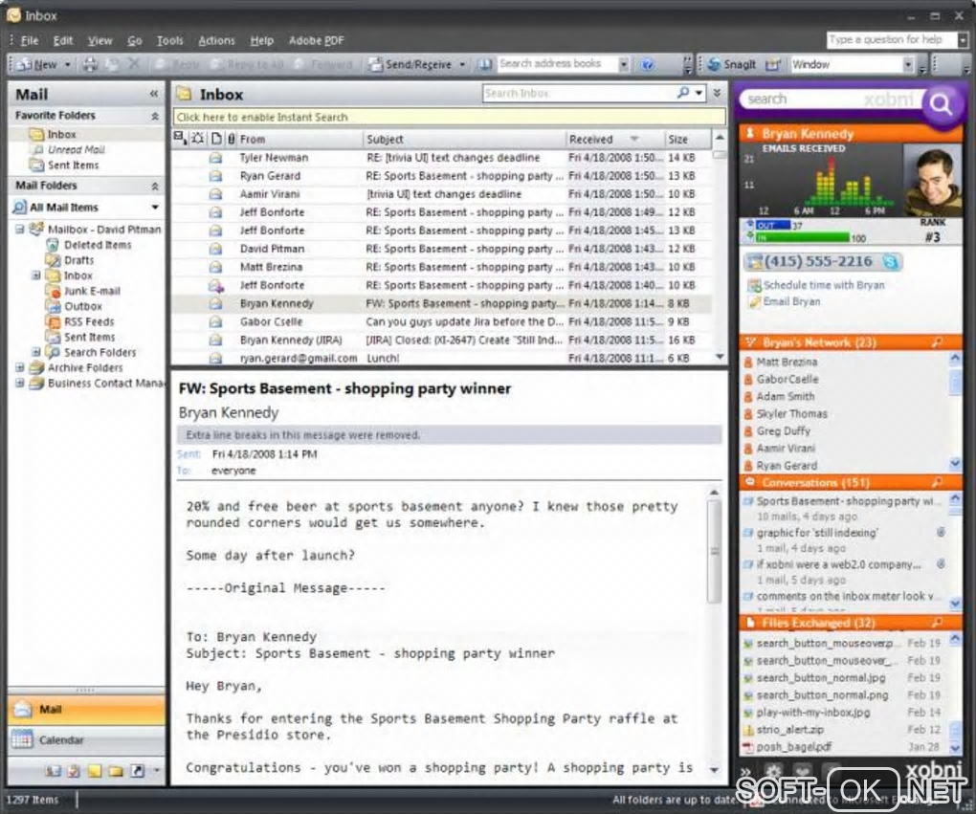The width and height of the screenshot is (976, 814).
Task: Click the Xobni magnifier search button
Action: [x=942, y=104]
